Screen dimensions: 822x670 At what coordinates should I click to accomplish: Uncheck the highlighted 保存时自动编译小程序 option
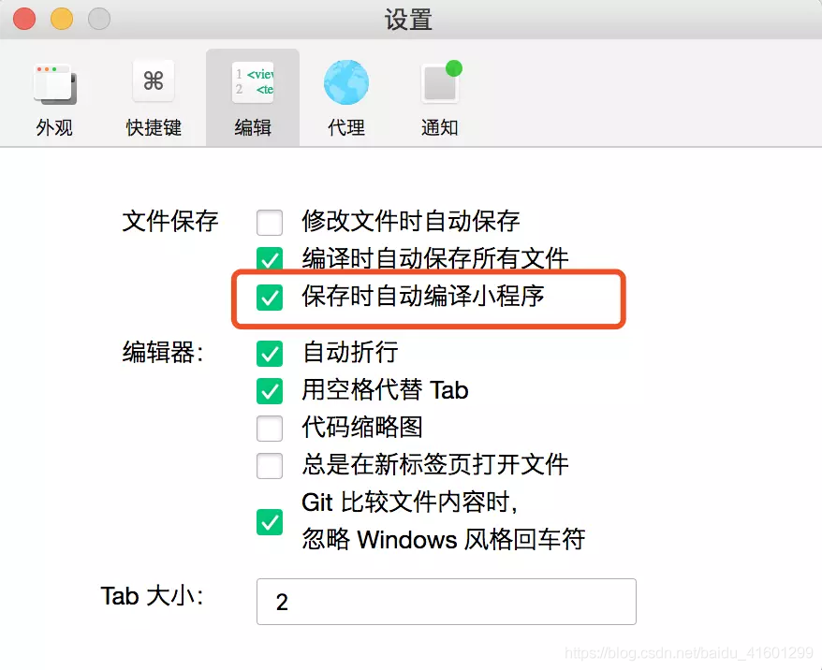click(x=270, y=297)
